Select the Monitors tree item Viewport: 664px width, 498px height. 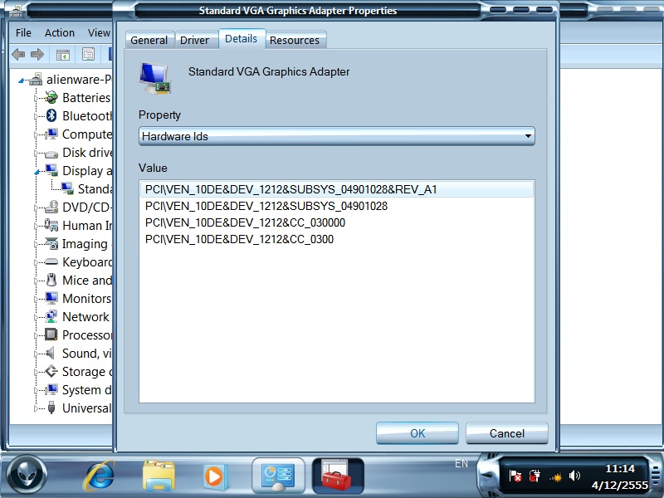pyautogui.click(x=87, y=299)
